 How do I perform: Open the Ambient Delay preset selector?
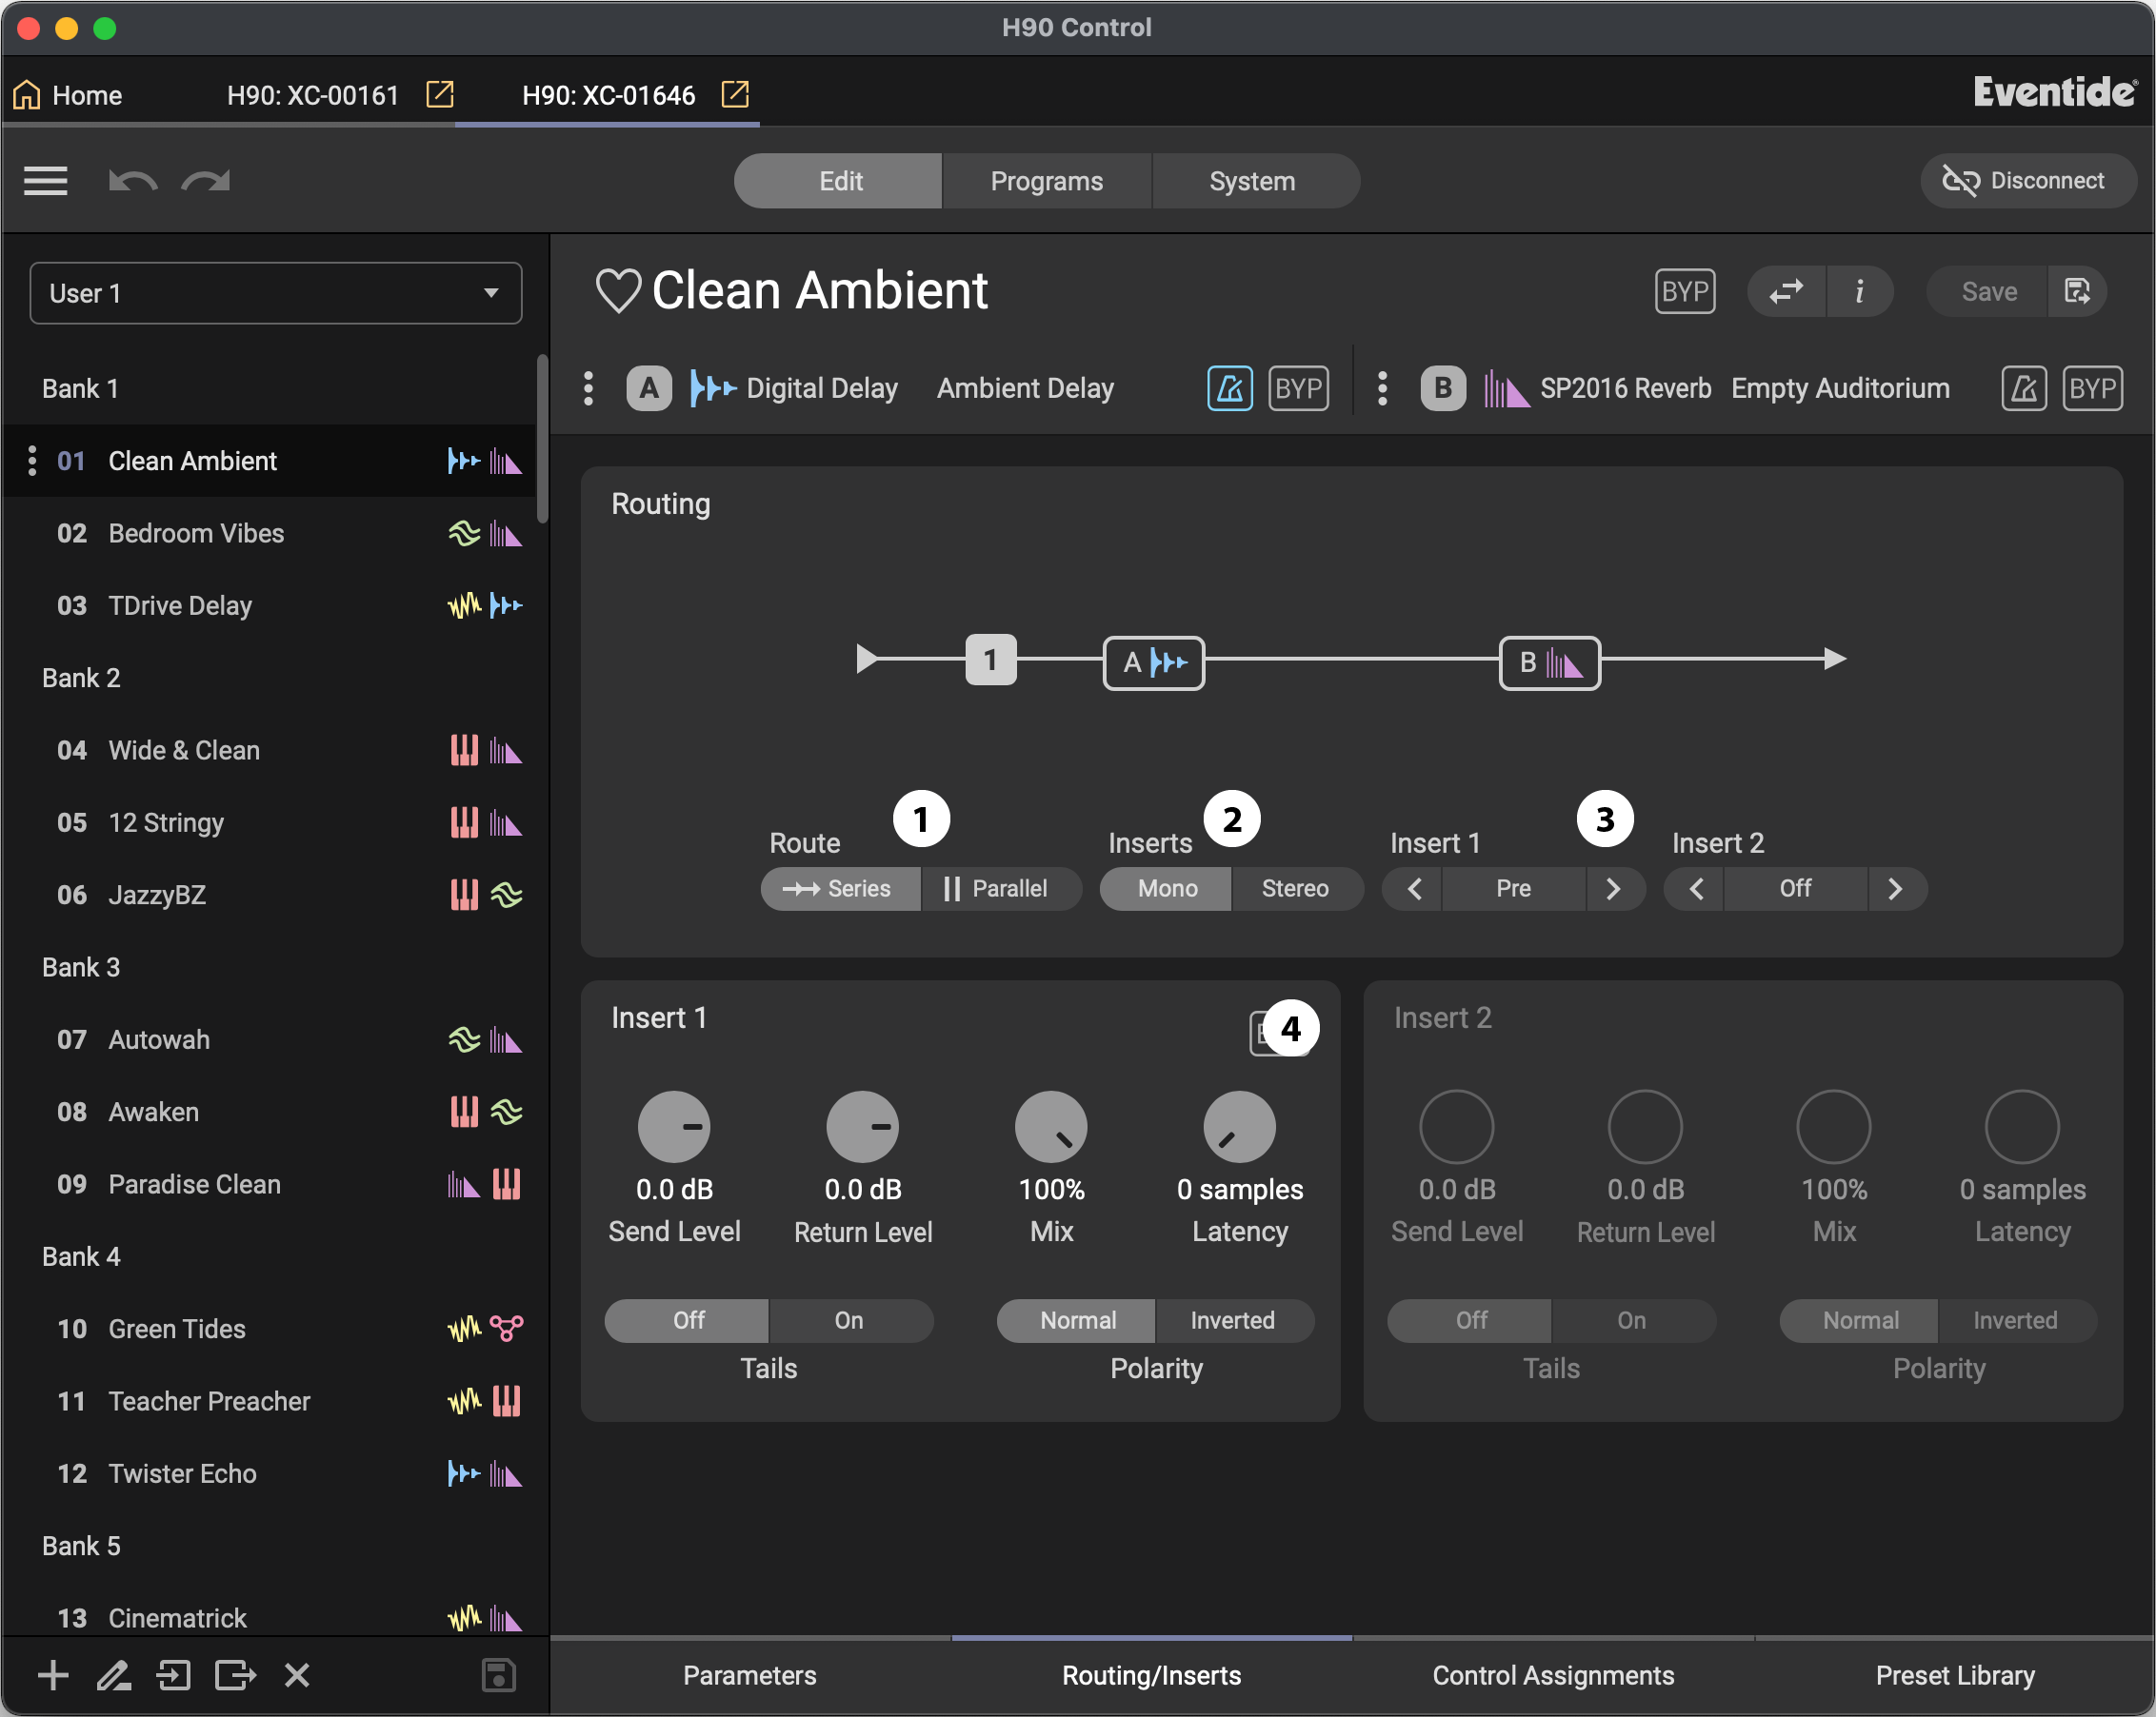[1025, 388]
